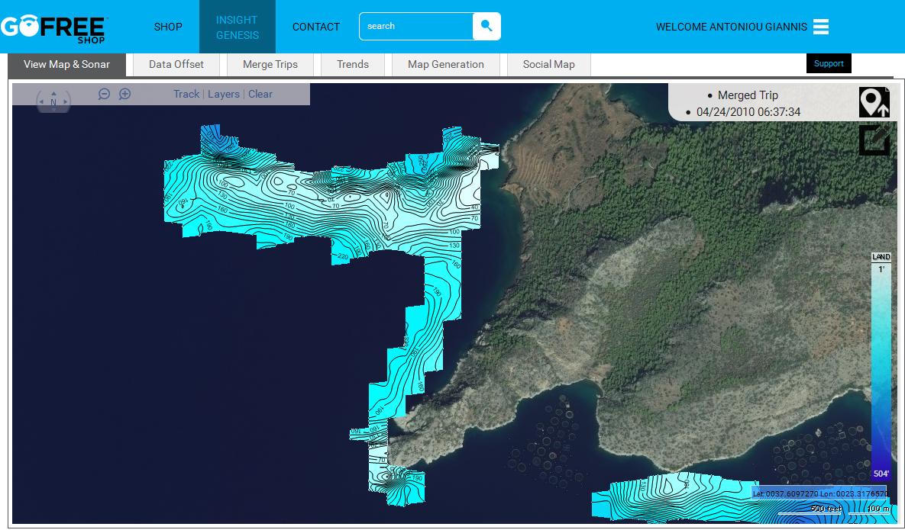Pan the map using the compass control
This screenshot has height=530, width=905.
(x=53, y=101)
